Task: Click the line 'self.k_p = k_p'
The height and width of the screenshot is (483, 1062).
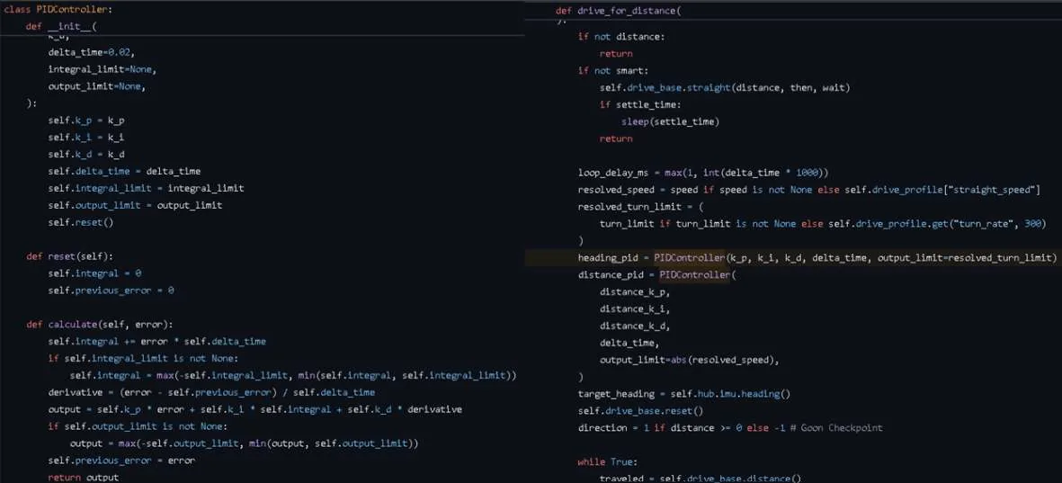Action: click(86, 120)
